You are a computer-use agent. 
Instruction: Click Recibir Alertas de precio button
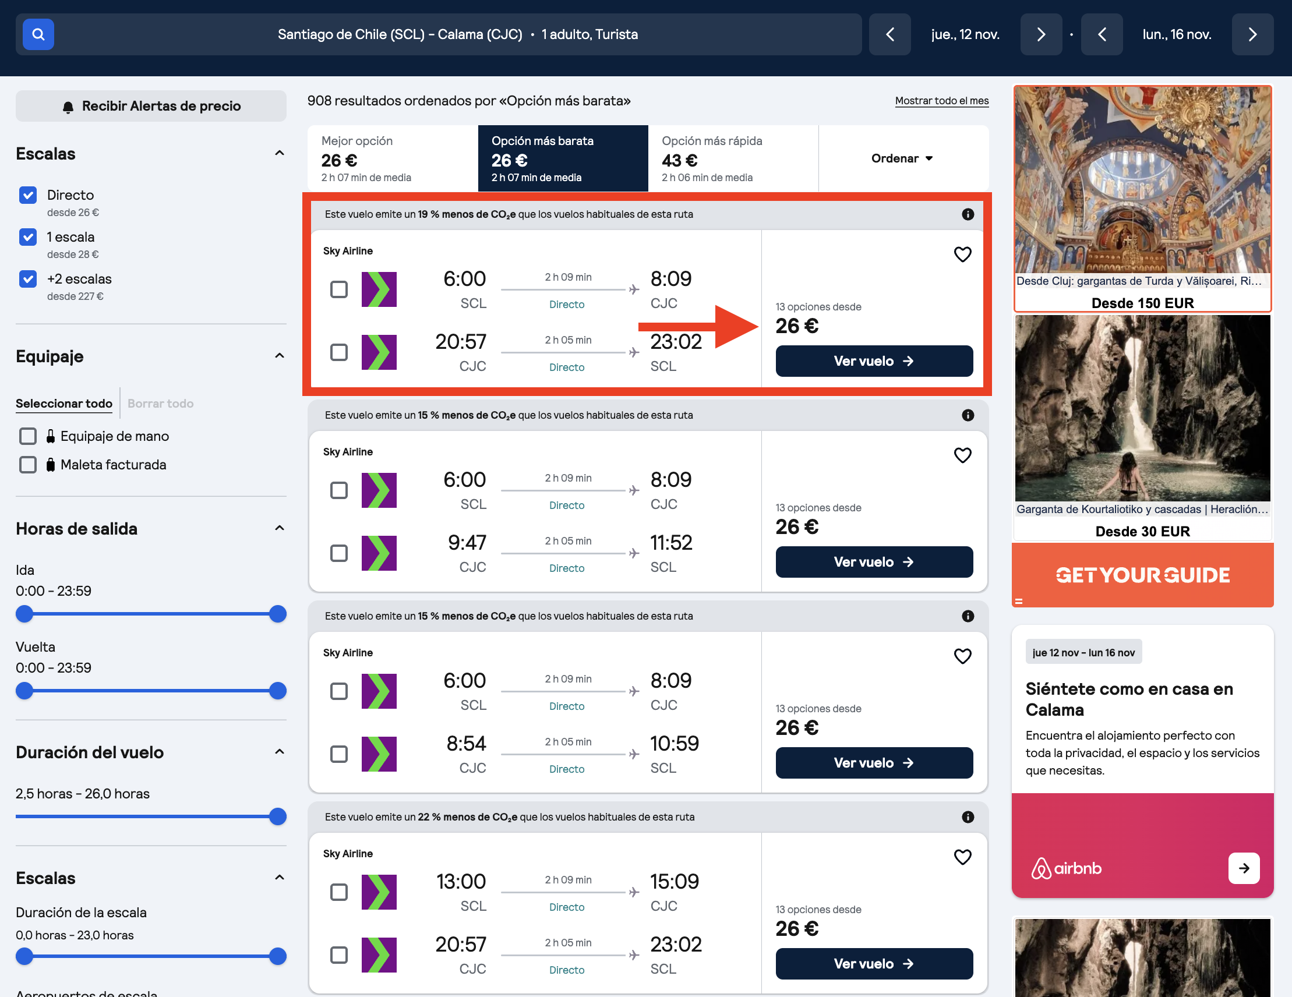click(x=151, y=106)
